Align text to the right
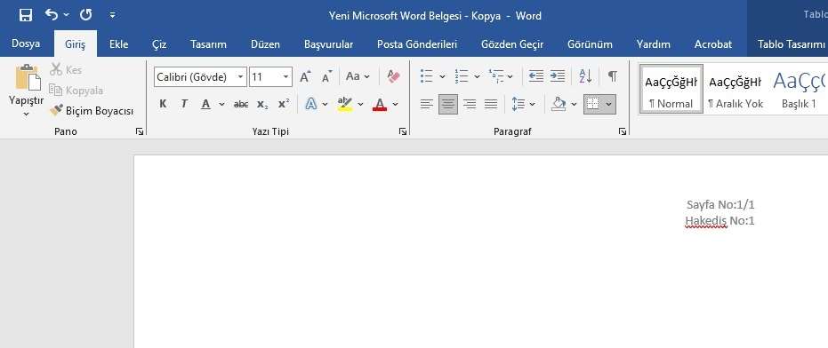This screenshot has width=828, height=348. pos(470,104)
